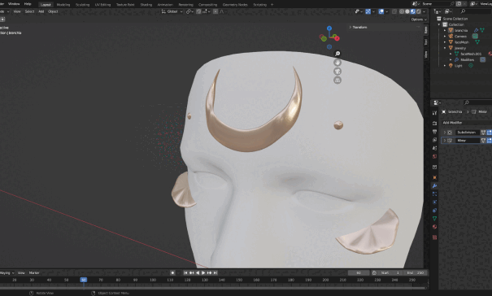492x296 pixels.
Task: Switch to material preview shading
Action: [413, 11]
